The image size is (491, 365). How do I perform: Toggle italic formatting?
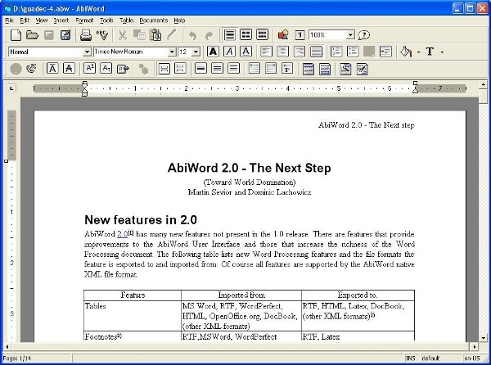click(x=229, y=52)
